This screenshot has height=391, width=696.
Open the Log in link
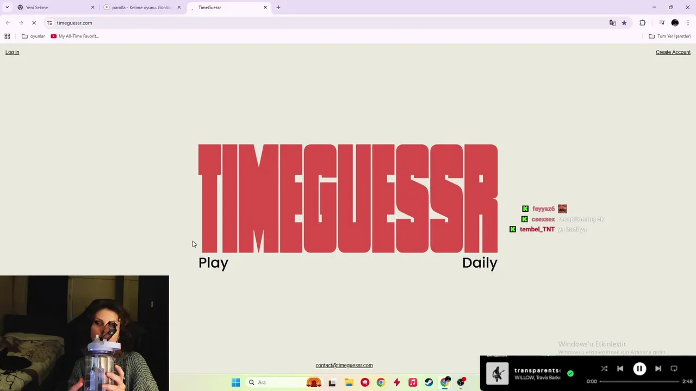click(x=12, y=52)
